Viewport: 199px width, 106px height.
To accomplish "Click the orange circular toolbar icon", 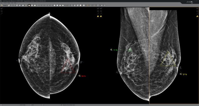I will point(88,6).
